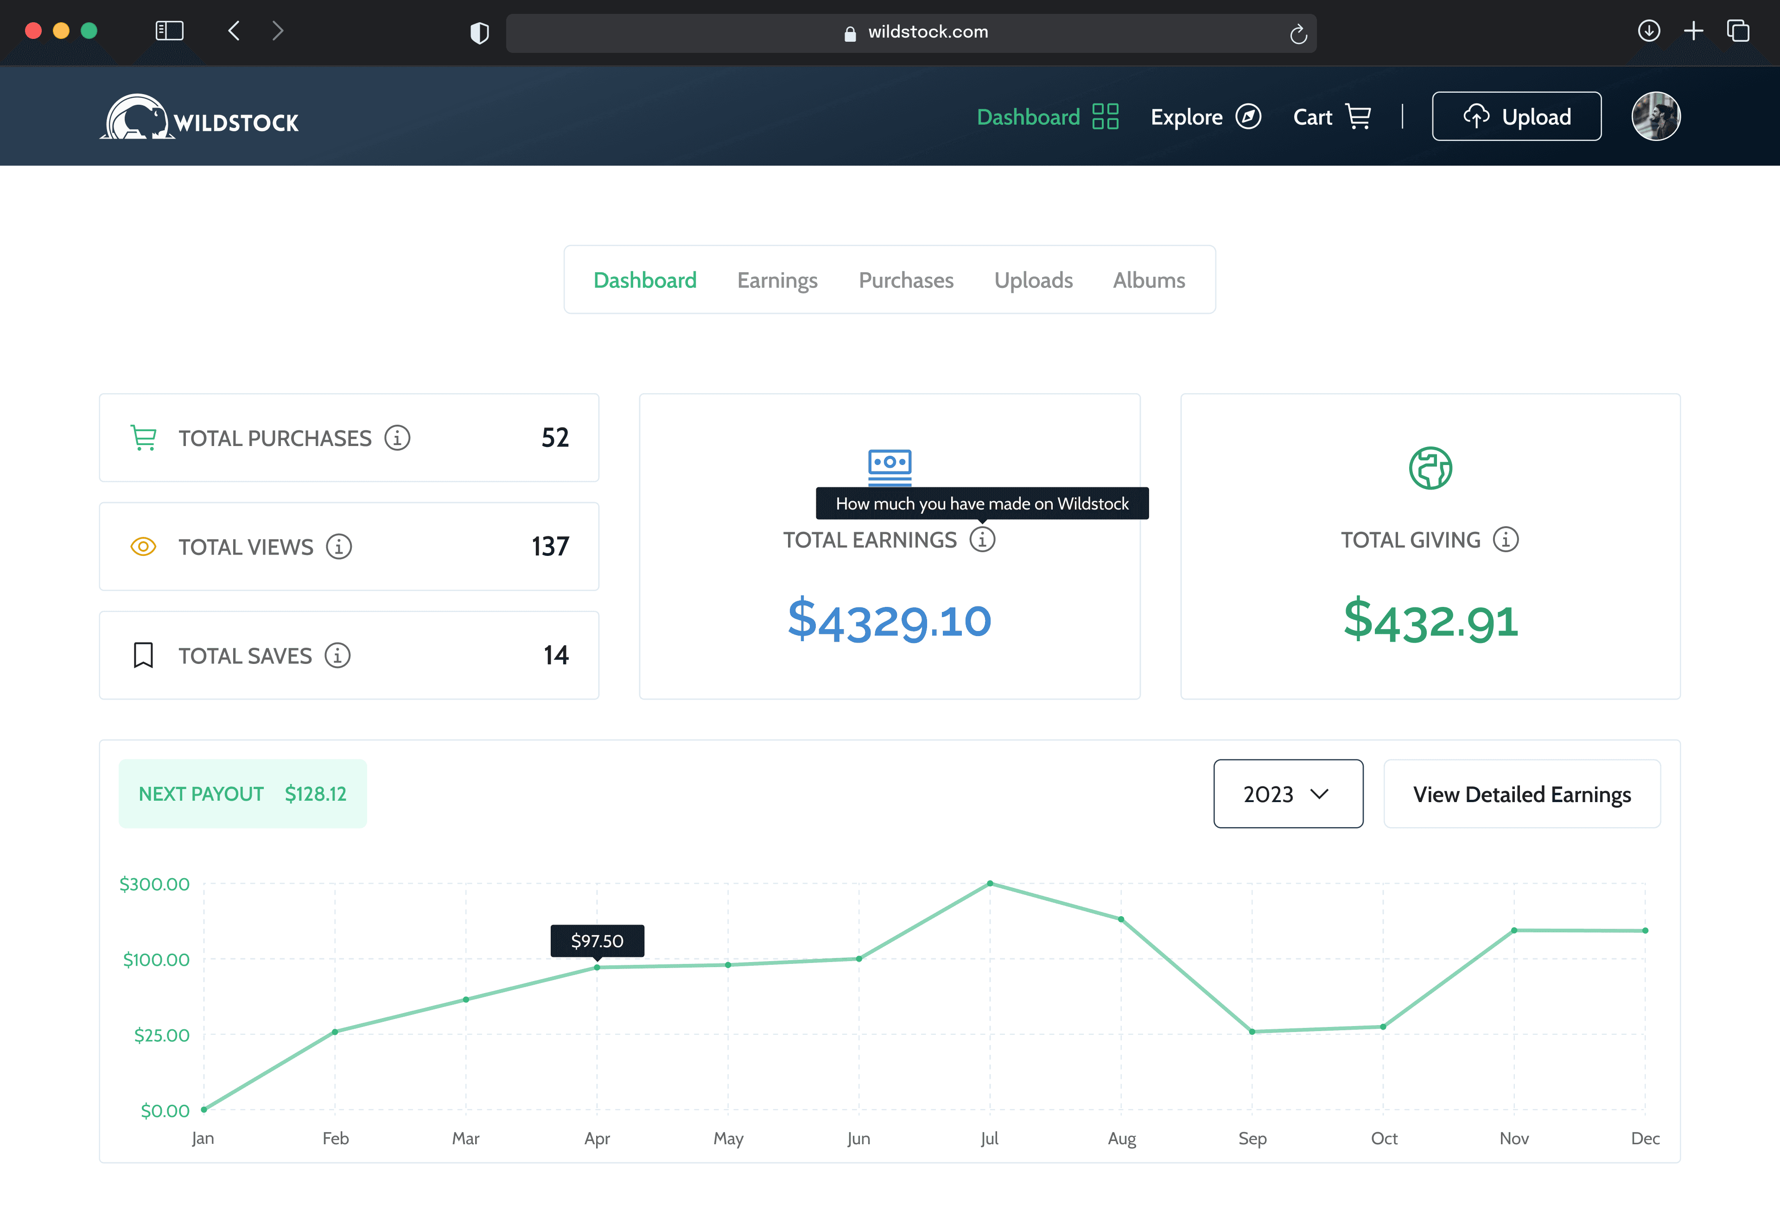Switch to the Uploads tab

coord(1033,280)
